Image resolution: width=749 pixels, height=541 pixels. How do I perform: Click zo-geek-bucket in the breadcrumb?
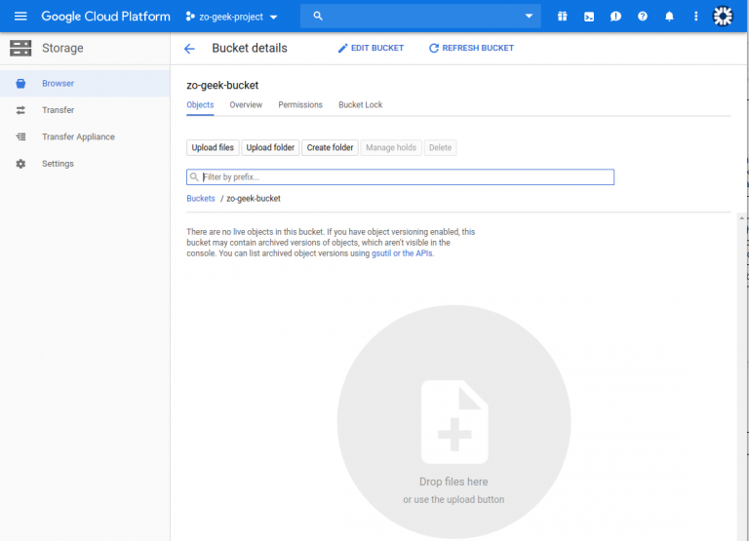[254, 199]
